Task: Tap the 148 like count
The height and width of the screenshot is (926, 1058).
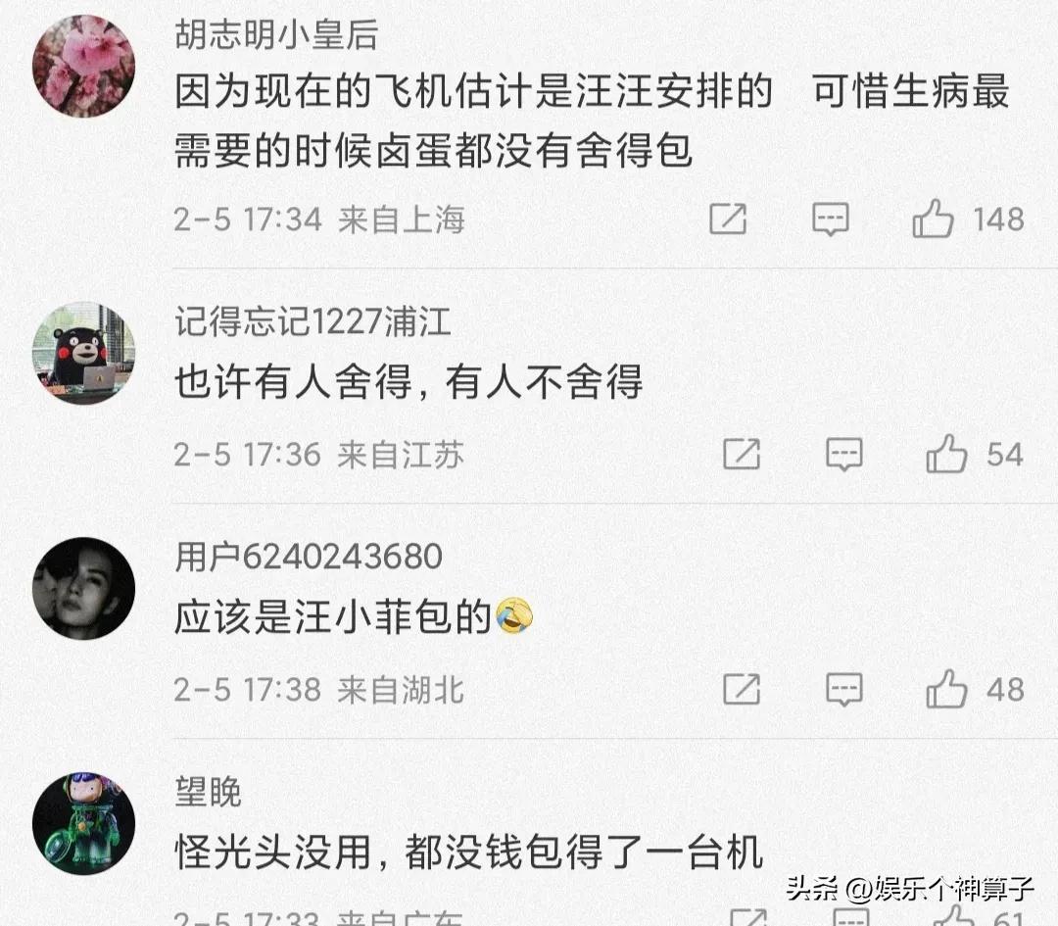Action: click(x=998, y=219)
